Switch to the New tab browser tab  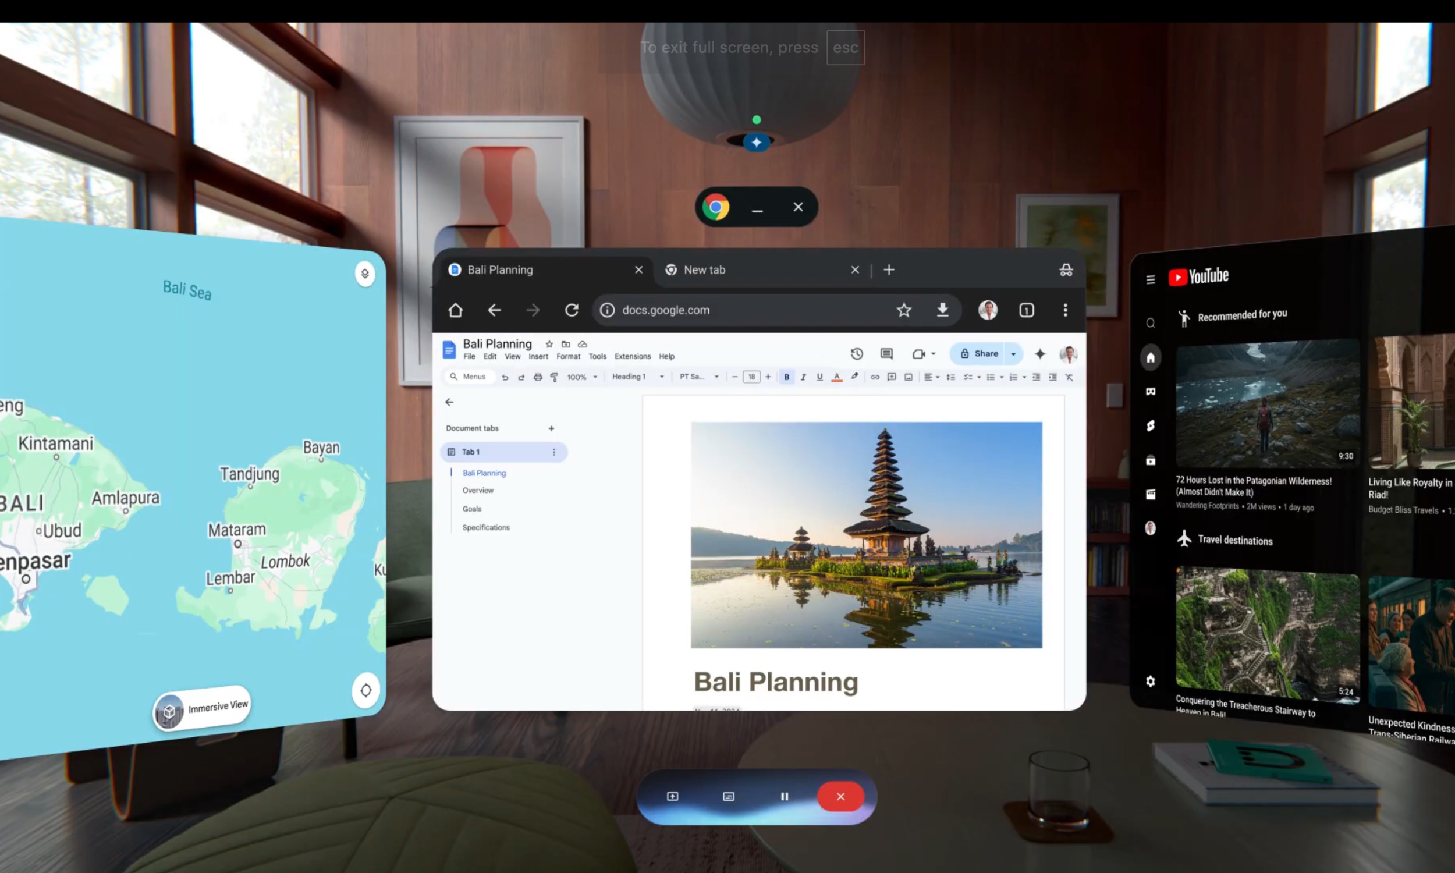point(704,270)
